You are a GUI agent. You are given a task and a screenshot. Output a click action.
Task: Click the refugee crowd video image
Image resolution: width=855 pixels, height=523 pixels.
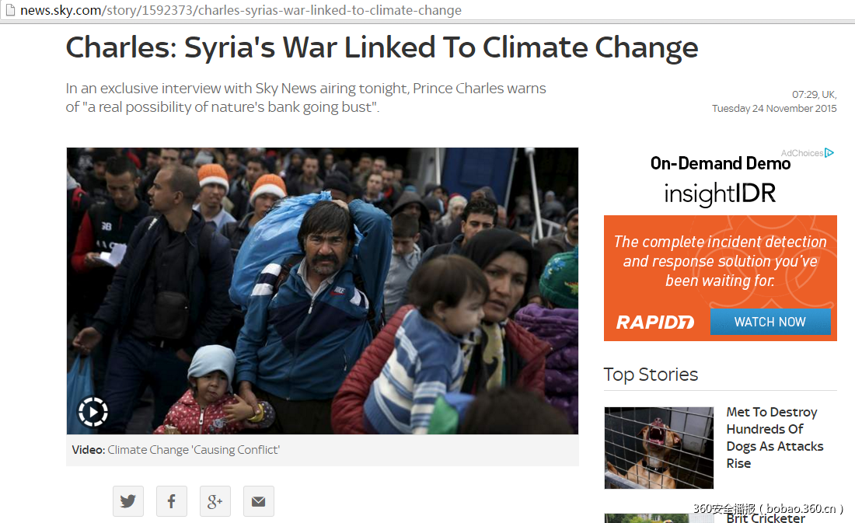(x=323, y=291)
